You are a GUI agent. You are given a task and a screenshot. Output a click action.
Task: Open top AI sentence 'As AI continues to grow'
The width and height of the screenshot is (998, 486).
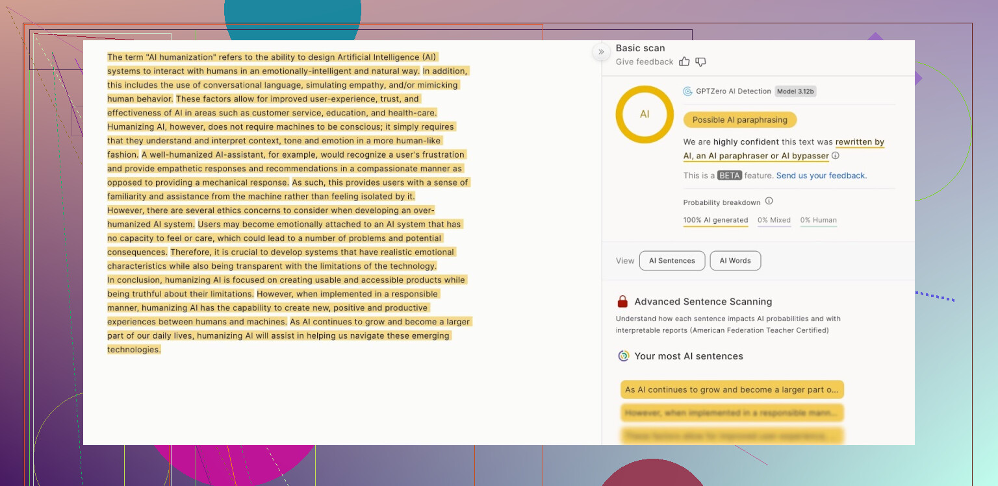732,390
